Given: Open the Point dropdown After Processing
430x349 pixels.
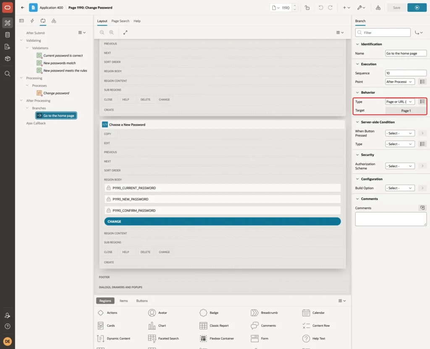Looking at the screenshot, I should tap(400, 82).
